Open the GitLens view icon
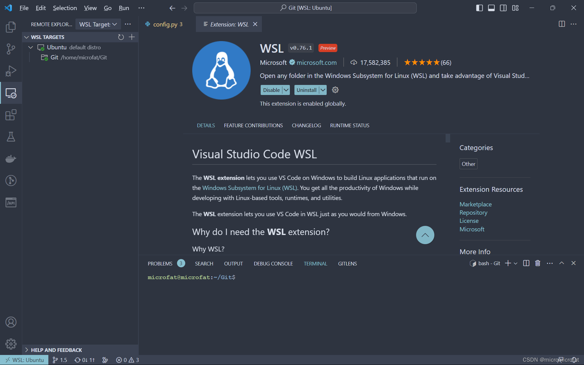Image resolution: width=584 pixels, height=365 pixels. pyautogui.click(x=11, y=181)
